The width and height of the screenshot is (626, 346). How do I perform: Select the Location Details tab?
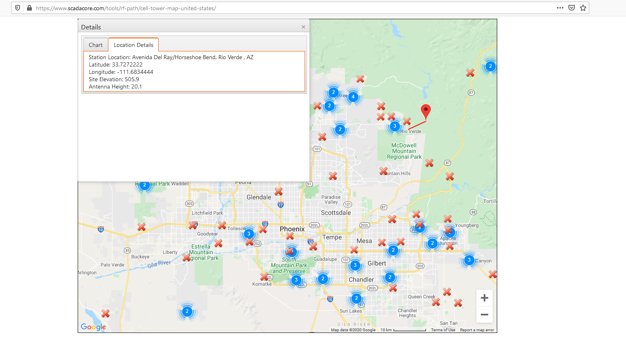click(x=133, y=44)
